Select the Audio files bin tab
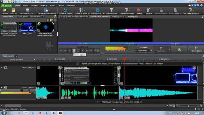Image resolution: width=204 pixels, height=115 pixels. point(23,17)
